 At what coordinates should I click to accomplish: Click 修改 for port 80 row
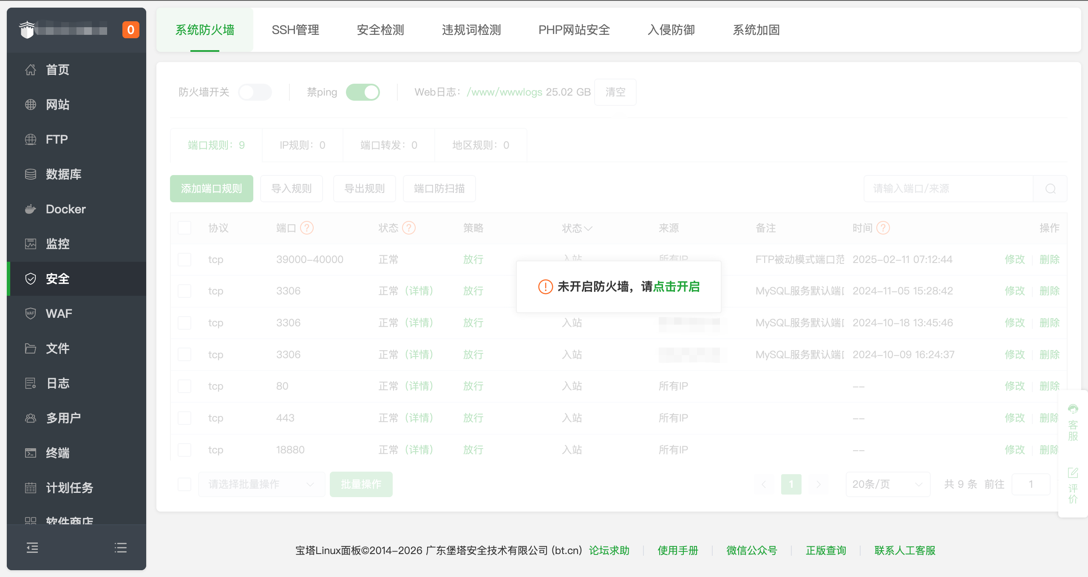[x=1015, y=386]
